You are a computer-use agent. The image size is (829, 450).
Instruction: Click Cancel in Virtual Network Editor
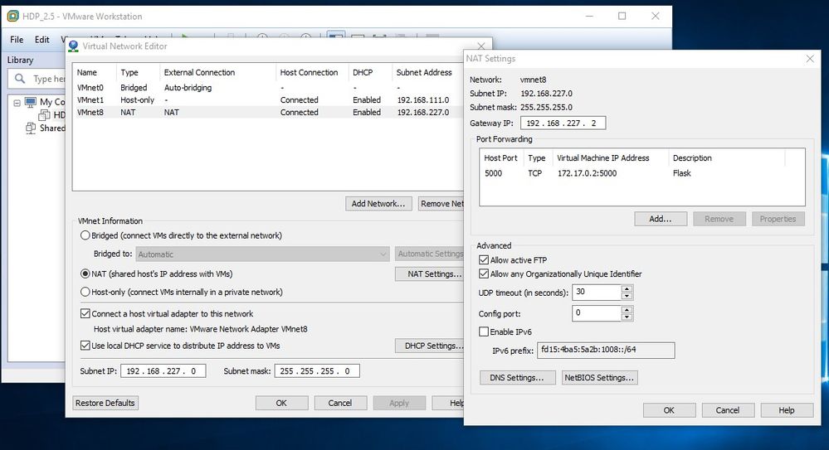pyautogui.click(x=340, y=403)
